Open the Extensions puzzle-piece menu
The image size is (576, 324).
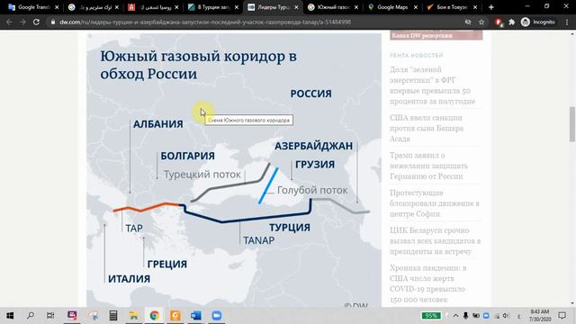coord(512,22)
